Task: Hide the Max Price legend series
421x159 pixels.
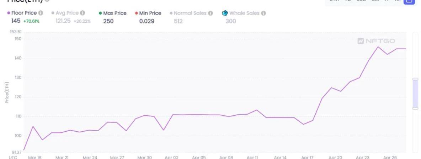Action: tap(114, 13)
